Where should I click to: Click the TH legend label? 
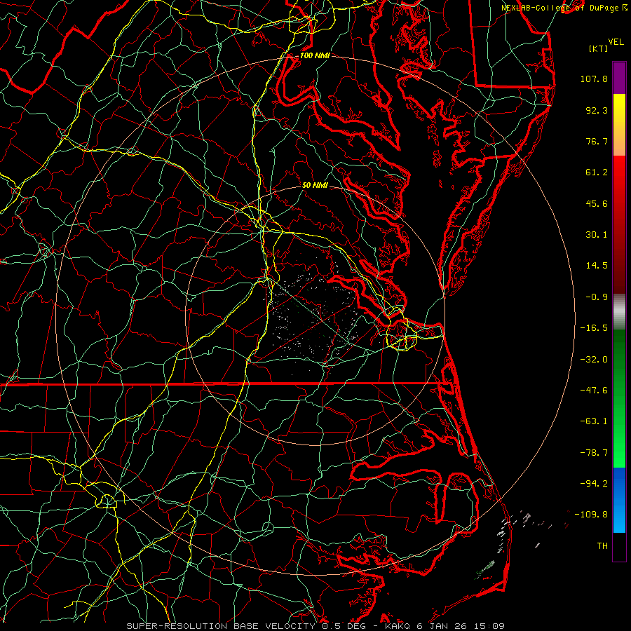(602, 546)
